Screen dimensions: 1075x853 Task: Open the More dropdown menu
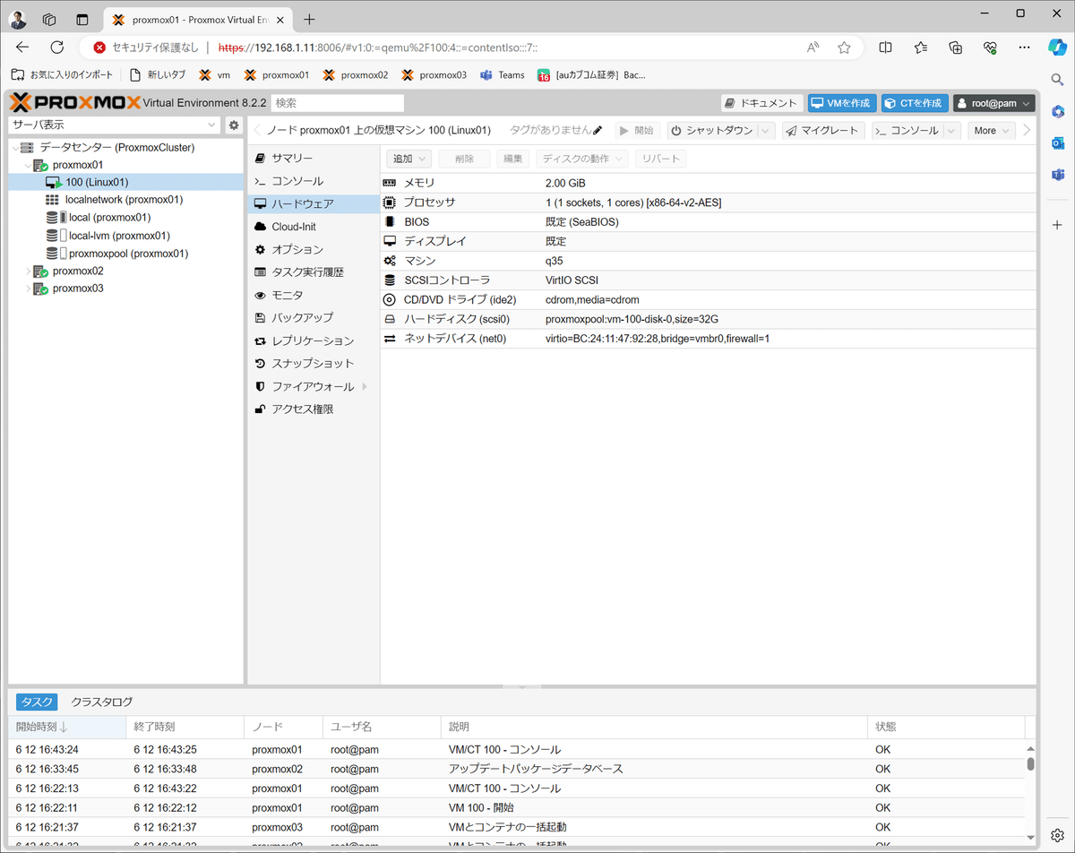(x=991, y=131)
